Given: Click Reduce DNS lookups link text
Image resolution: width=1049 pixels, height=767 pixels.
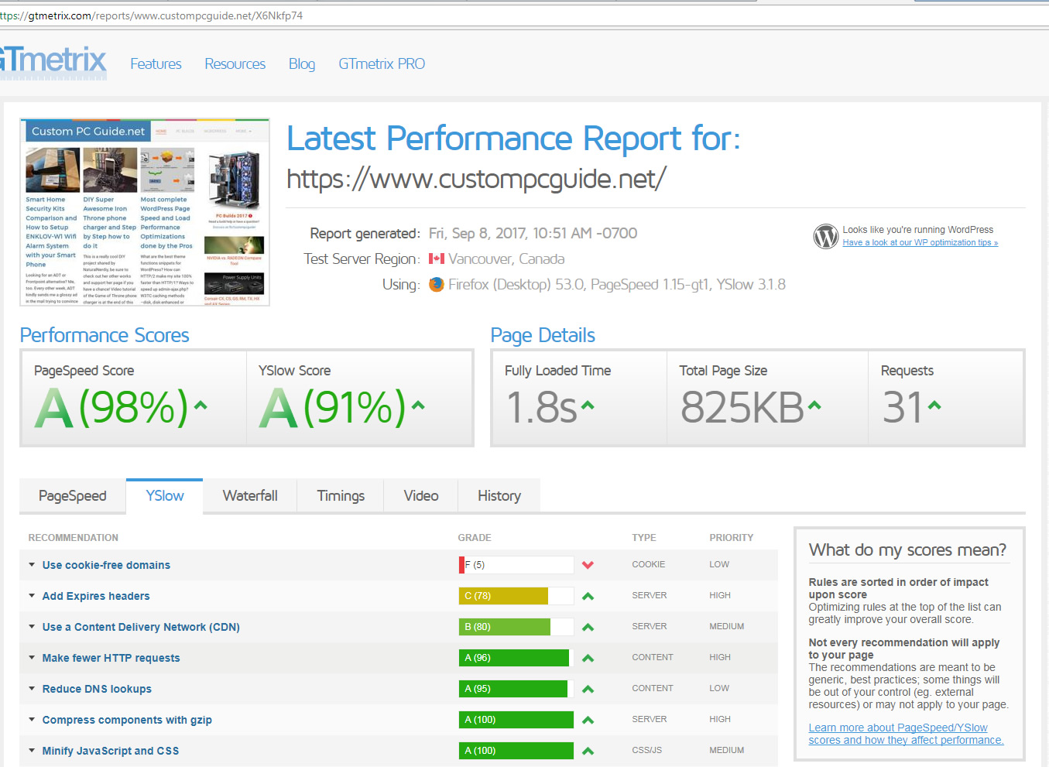Looking at the screenshot, I should point(97,689).
